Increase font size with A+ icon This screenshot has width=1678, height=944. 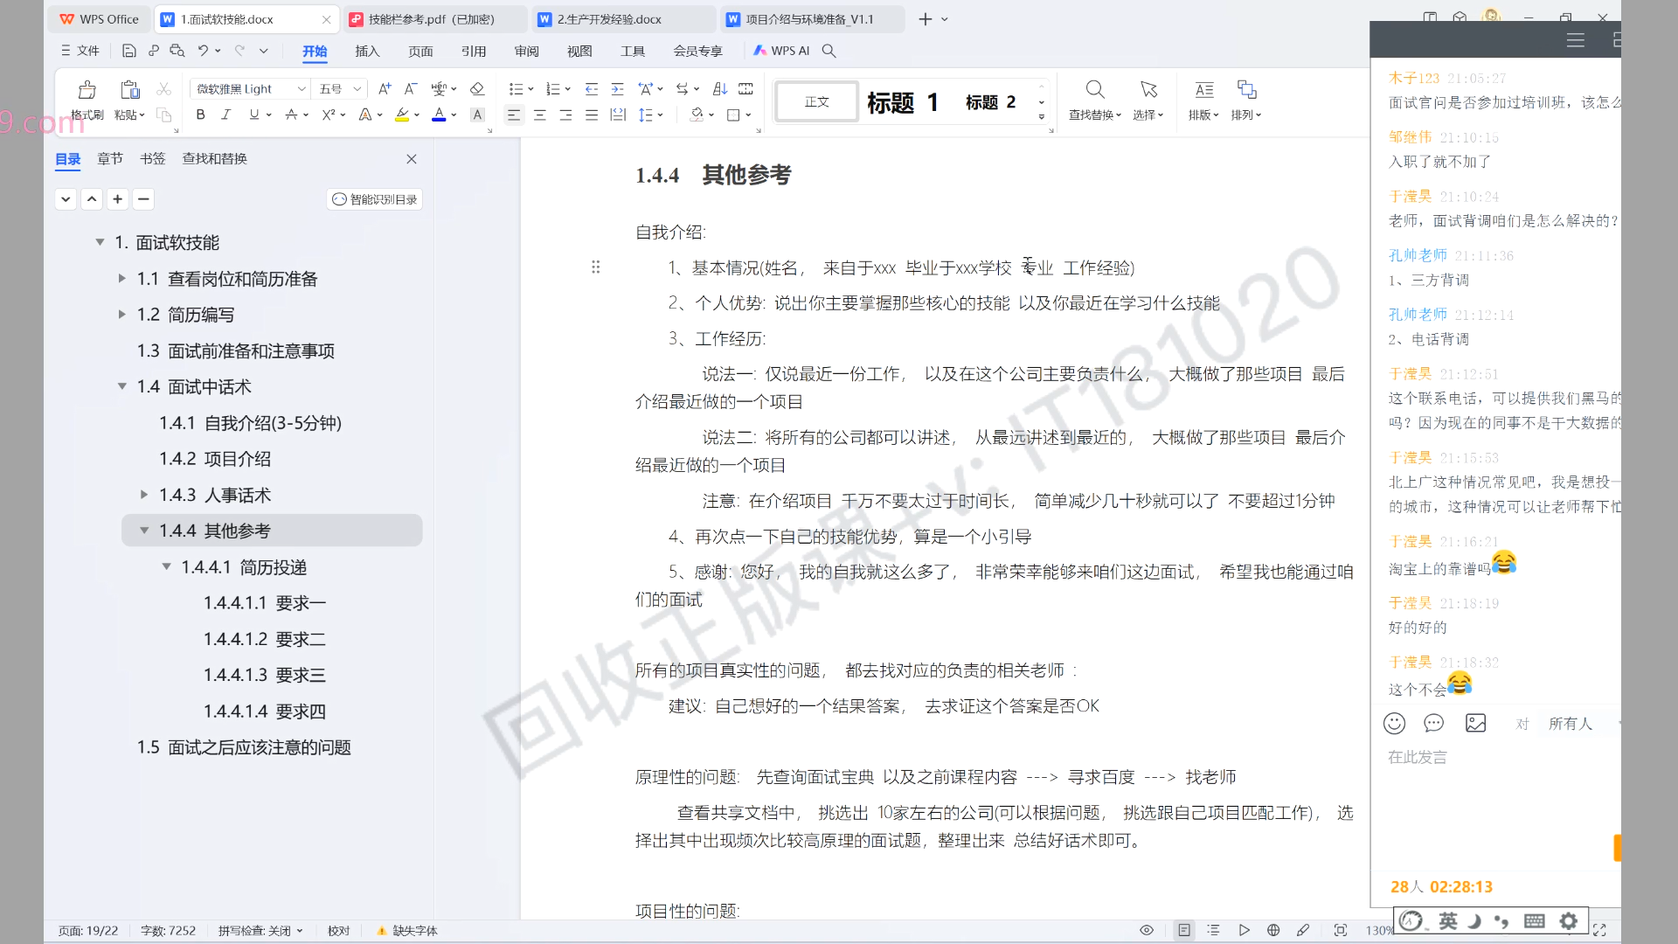click(x=385, y=89)
